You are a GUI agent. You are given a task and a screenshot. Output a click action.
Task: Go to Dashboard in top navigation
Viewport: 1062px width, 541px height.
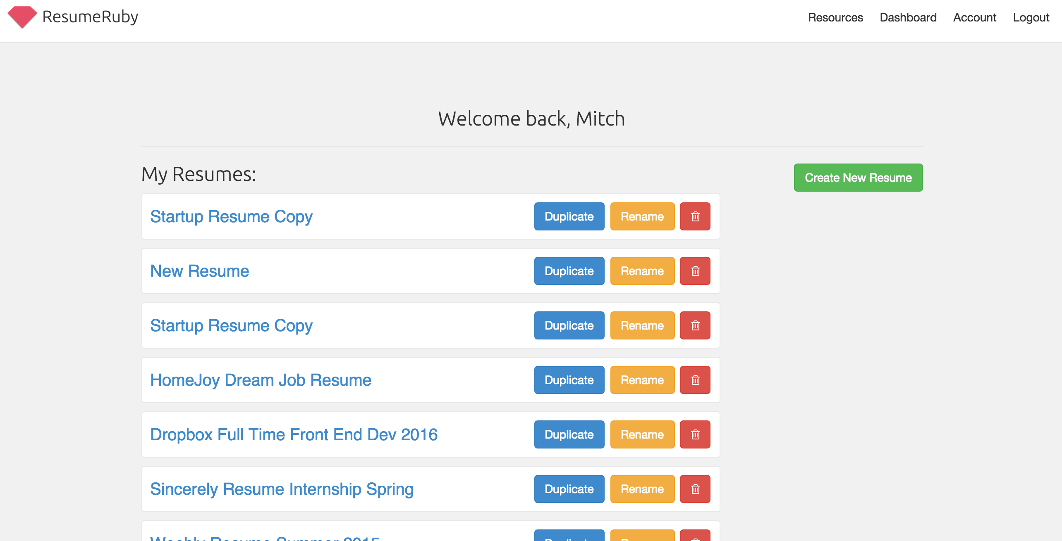click(908, 17)
